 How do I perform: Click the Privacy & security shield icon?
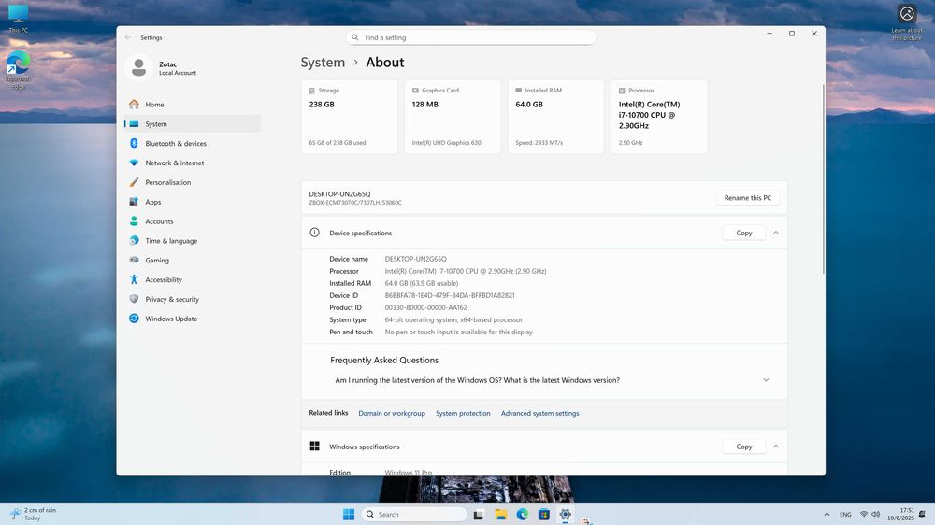[x=134, y=299]
